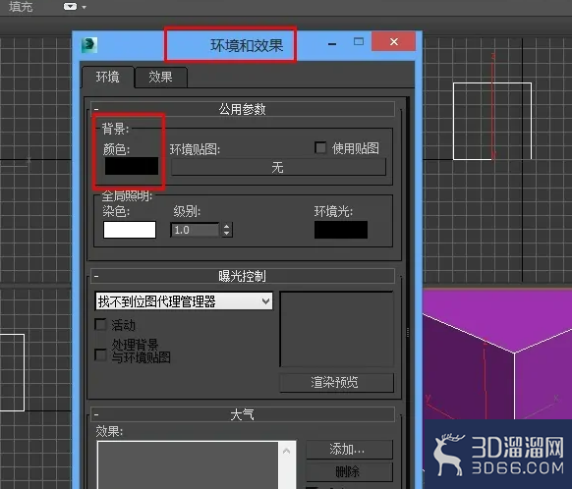Maximize the 环境和效果 dialog
The height and width of the screenshot is (489, 572).
pos(359,41)
